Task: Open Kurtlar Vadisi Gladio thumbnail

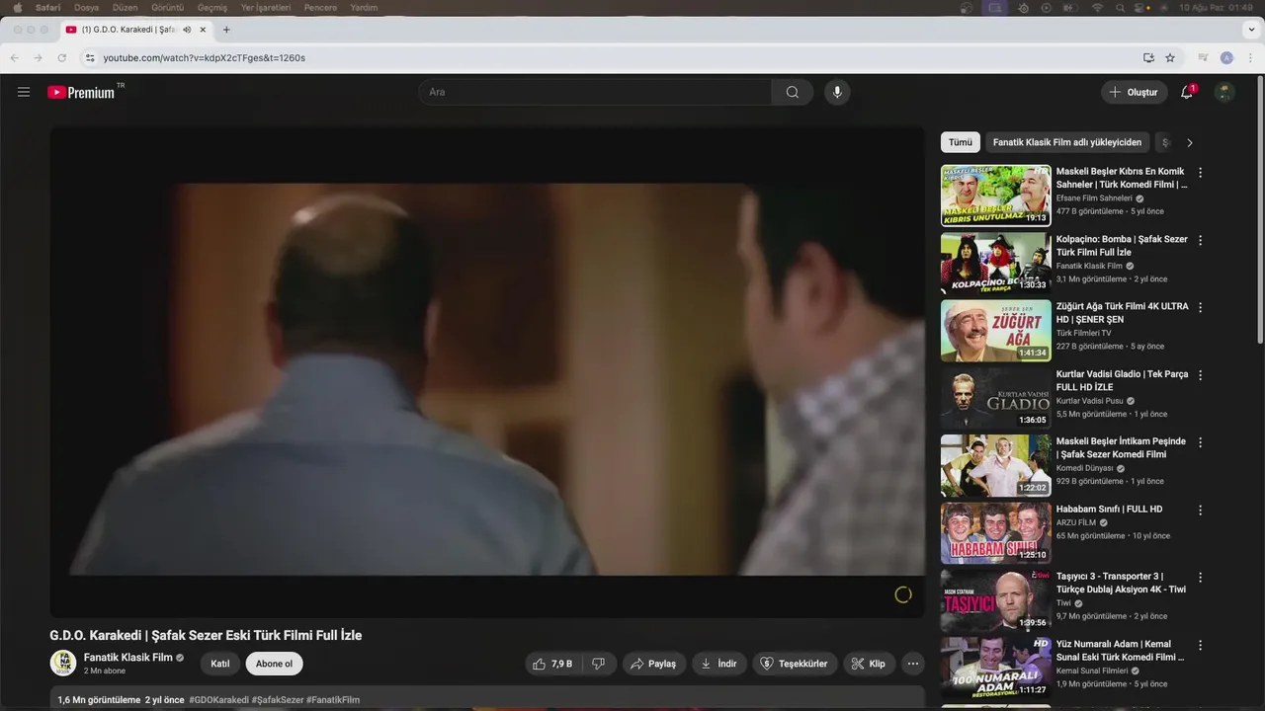Action: click(995, 398)
